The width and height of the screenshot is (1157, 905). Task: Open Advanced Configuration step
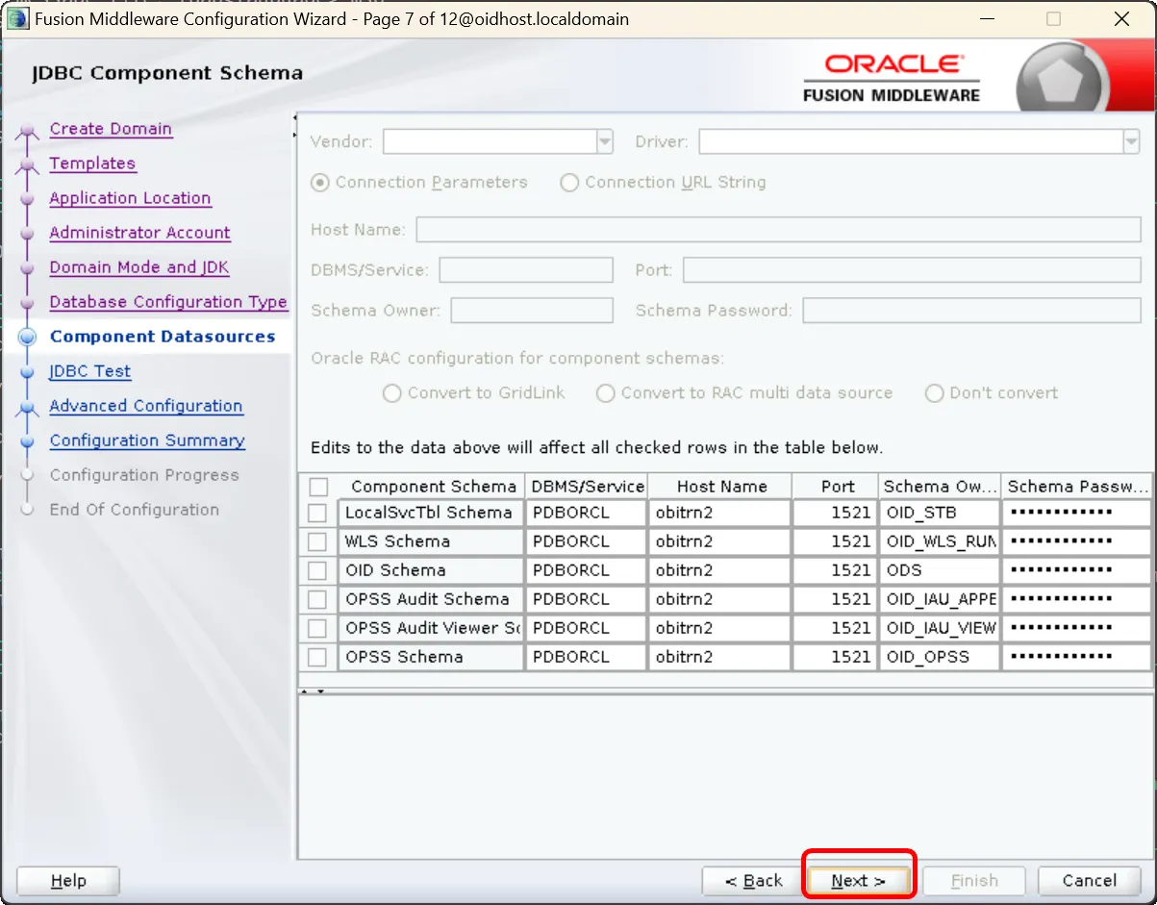pos(146,406)
